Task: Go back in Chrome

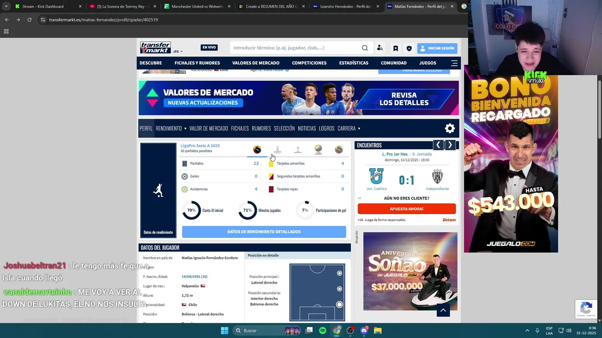Action: point(7,20)
